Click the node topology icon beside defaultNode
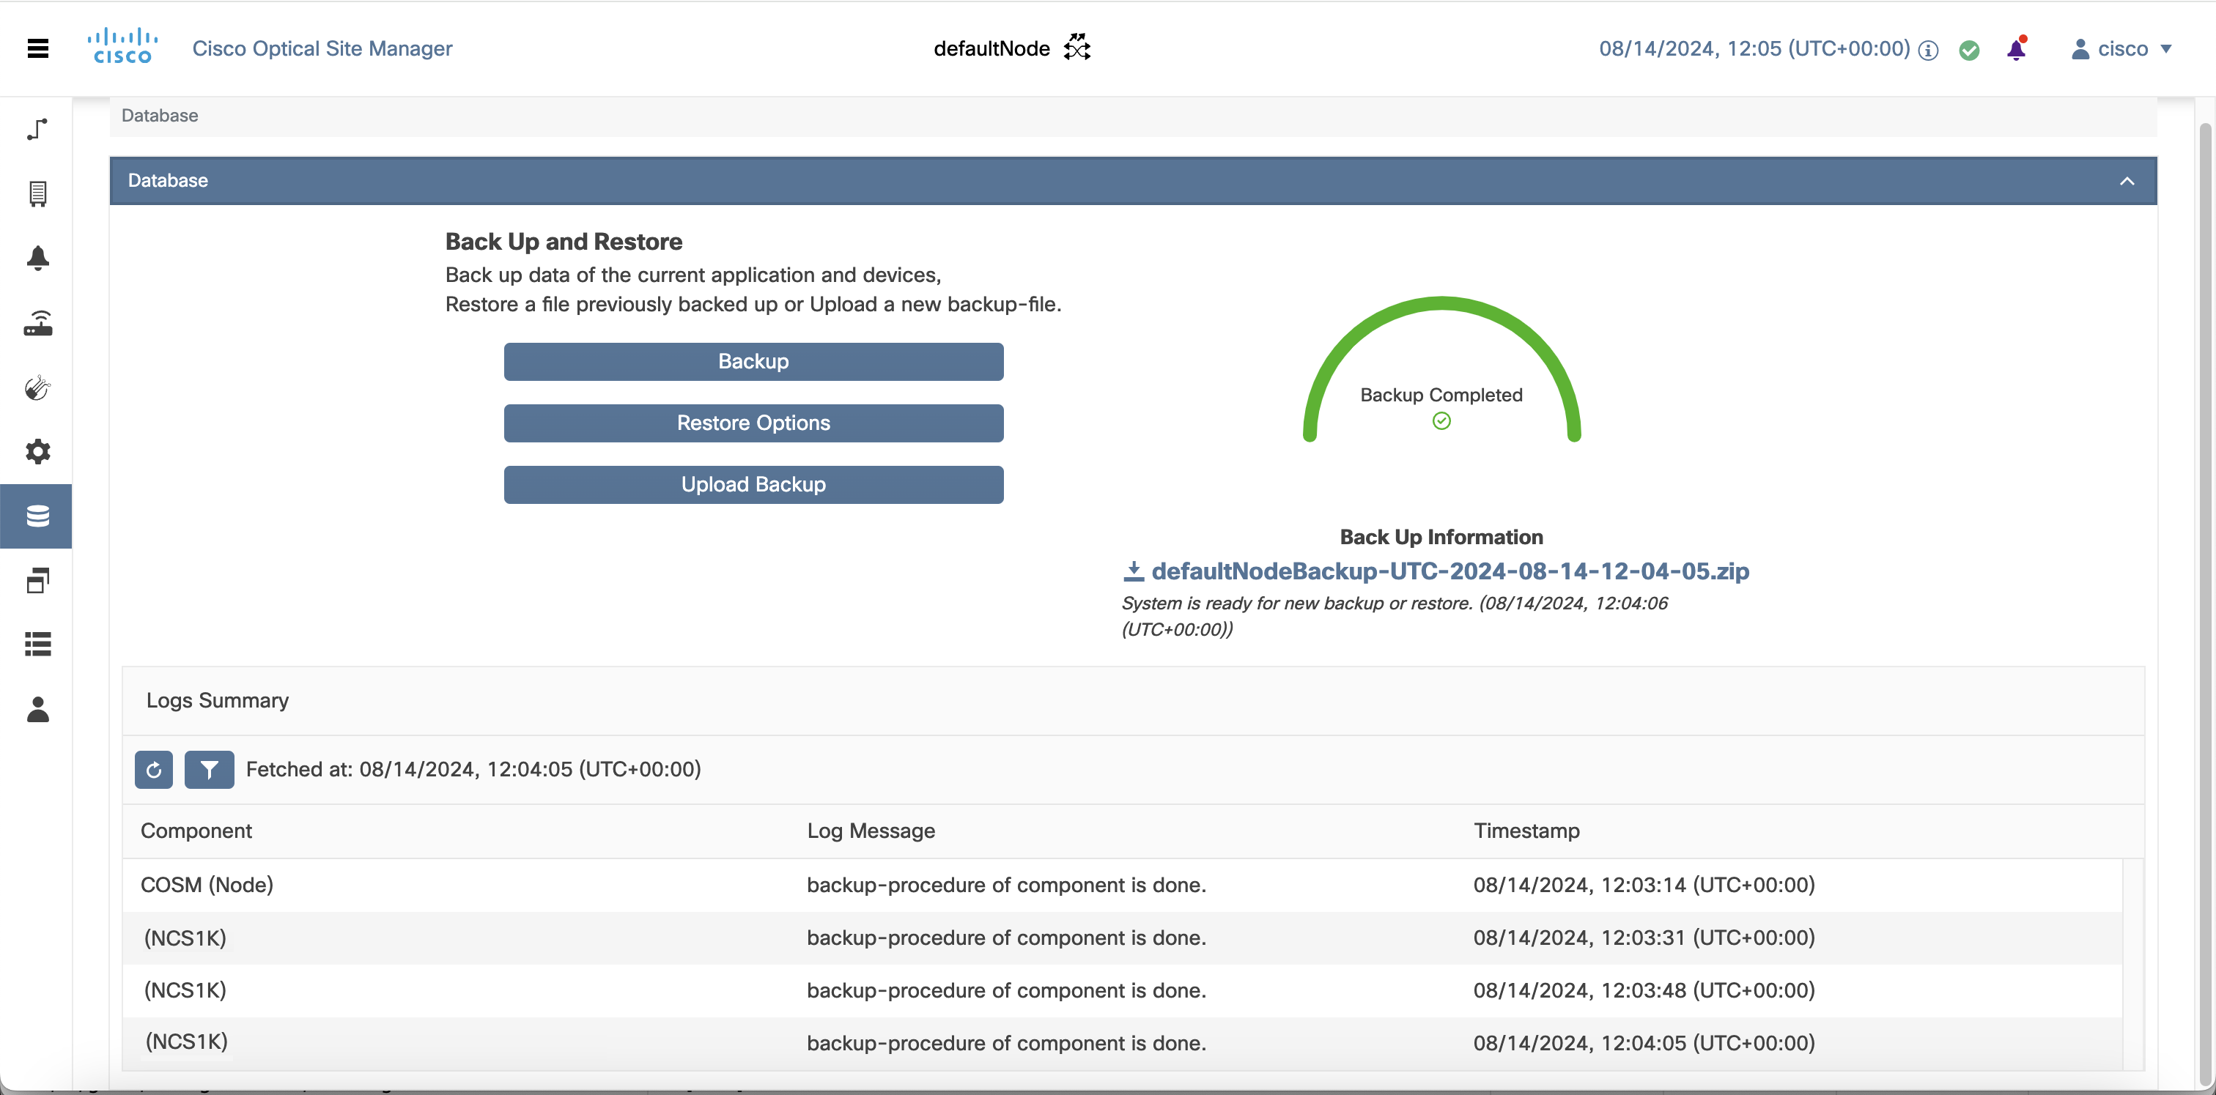Viewport: 2216px width, 1095px height. click(x=1076, y=48)
